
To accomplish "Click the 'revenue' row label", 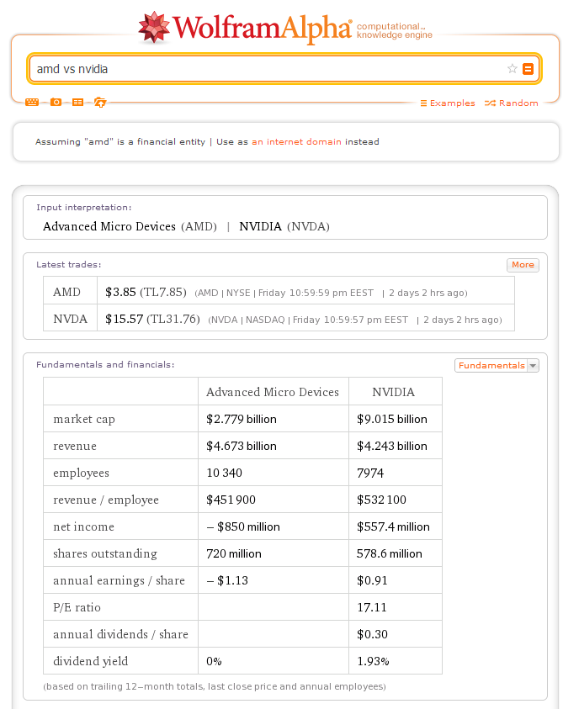I will point(75,447).
